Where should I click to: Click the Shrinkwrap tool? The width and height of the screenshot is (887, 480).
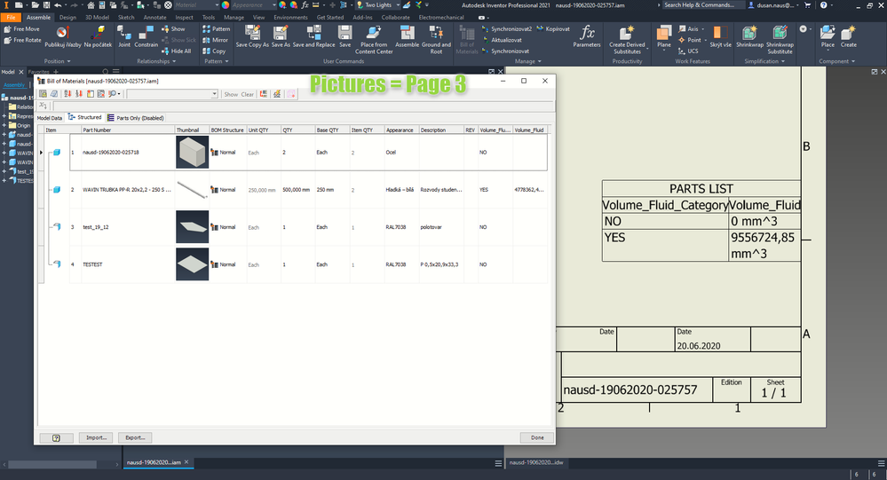(749, 36)
